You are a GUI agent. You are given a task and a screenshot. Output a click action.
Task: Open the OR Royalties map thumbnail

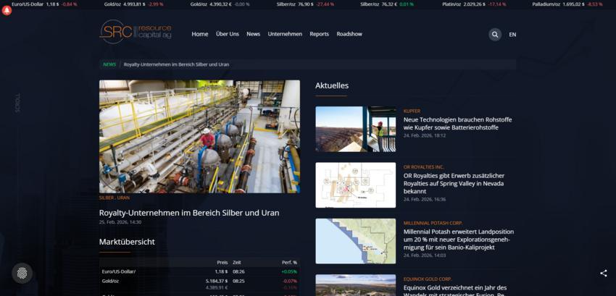point(356,185)
